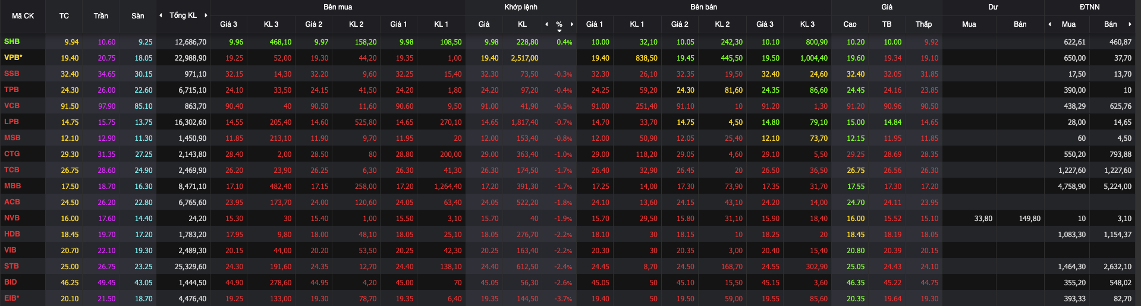Screen dimensions: 1141x306
Task: Click MBB KL 1 value 1,264,40
Action: tap(448, 187)
